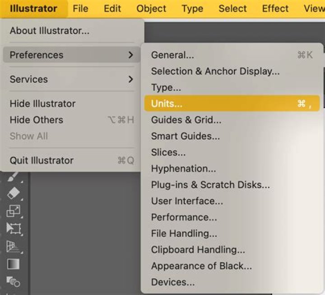
Task: Choose About Illustrator...
Action: (x=71, y=31)
